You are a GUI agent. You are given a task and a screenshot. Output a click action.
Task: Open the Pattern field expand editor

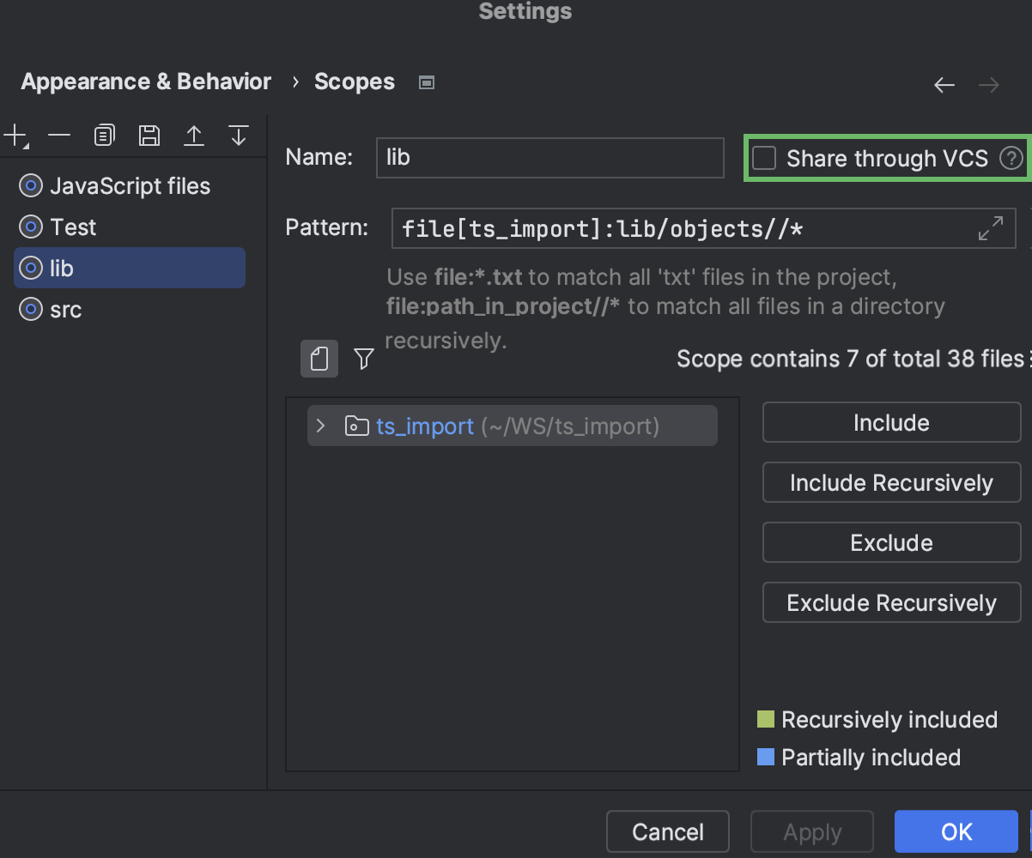pos(992,228)
